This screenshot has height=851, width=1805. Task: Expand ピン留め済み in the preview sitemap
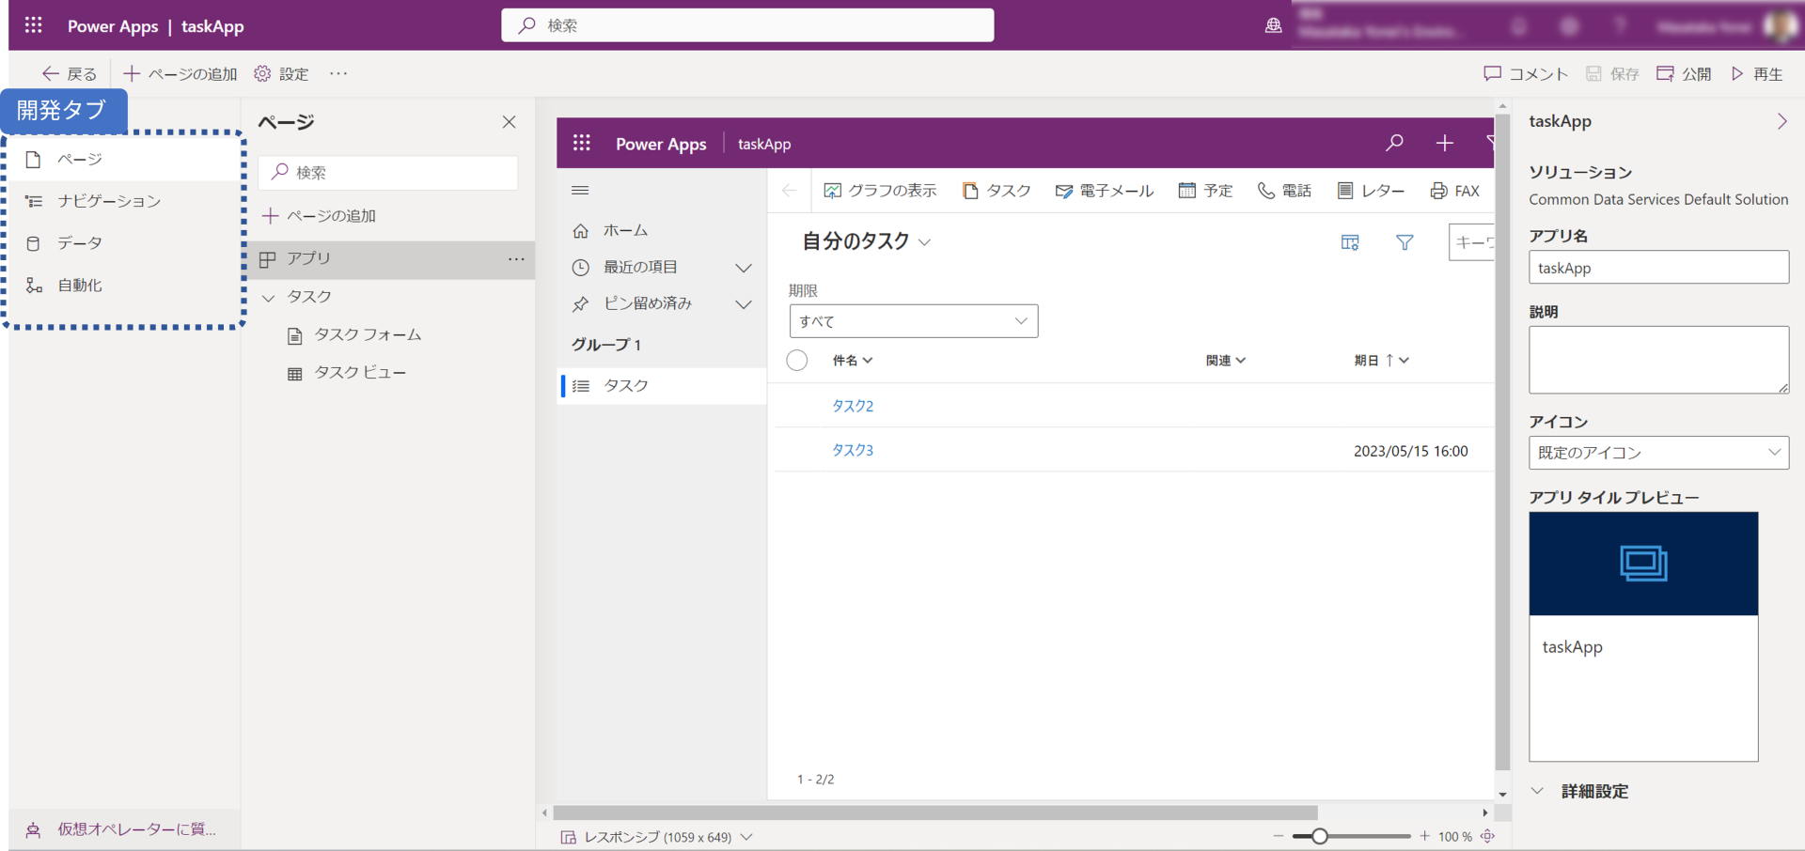[743, 304]
